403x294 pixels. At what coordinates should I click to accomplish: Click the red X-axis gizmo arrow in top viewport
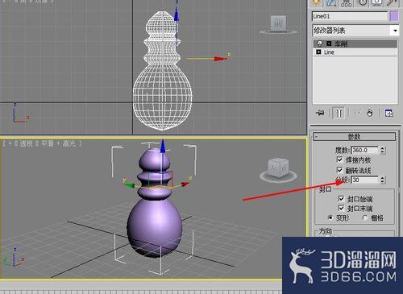coord(220,59)
